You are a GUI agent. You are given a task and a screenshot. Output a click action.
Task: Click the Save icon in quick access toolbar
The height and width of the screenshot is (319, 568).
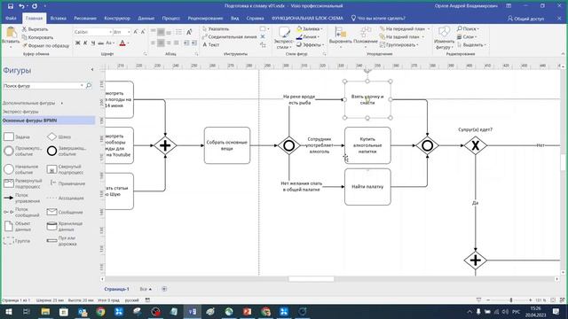tap(11, 6)
